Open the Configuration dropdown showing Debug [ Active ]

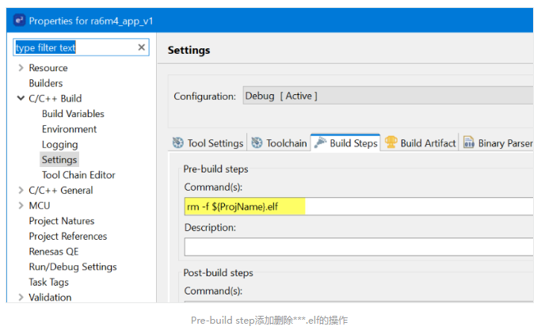388,96
